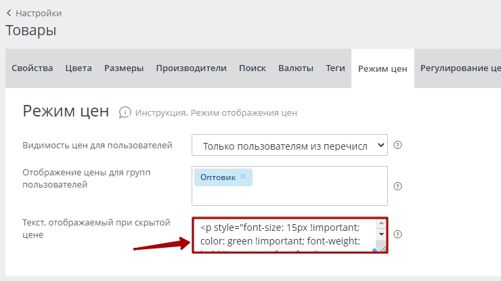The image size is (501, 281).
Task: Open the Инструкция. Режим отображения цен link
Action: [x=216, y=112]
